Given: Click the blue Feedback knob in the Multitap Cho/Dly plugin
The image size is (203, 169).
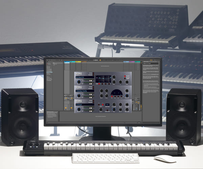Looking at the screenshot, I should click(x=127, y=96).
